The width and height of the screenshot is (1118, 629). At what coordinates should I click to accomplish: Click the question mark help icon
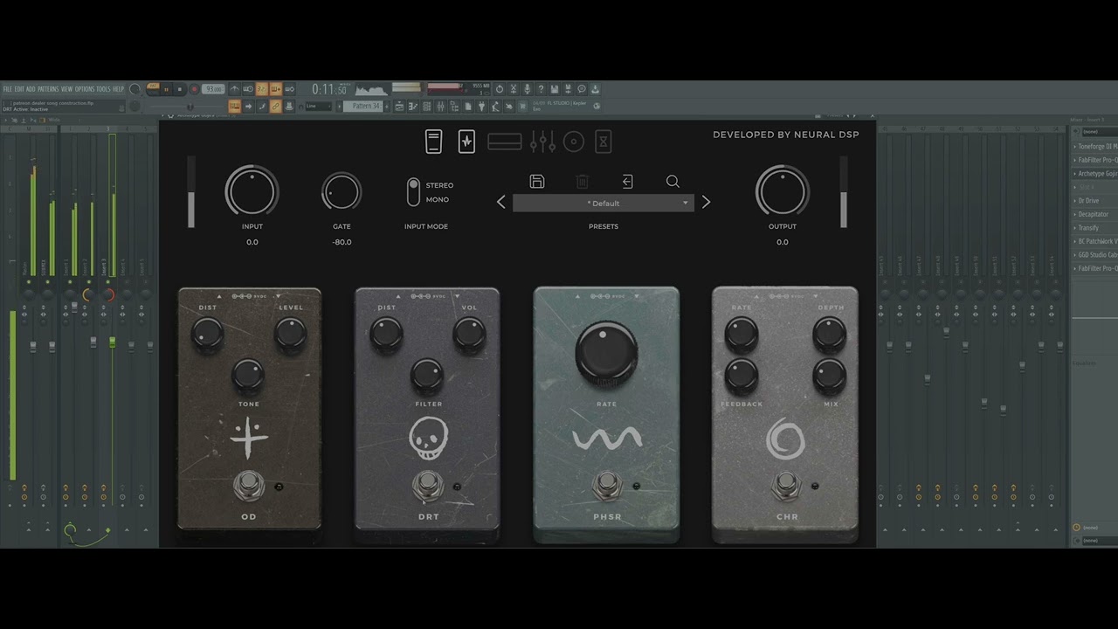pyautogui.click(x=541, y=89)
